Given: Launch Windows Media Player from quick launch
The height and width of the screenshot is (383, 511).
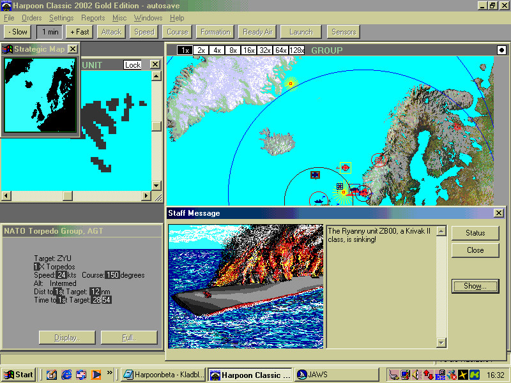Looking at the screenshot, I should point(96,375).
